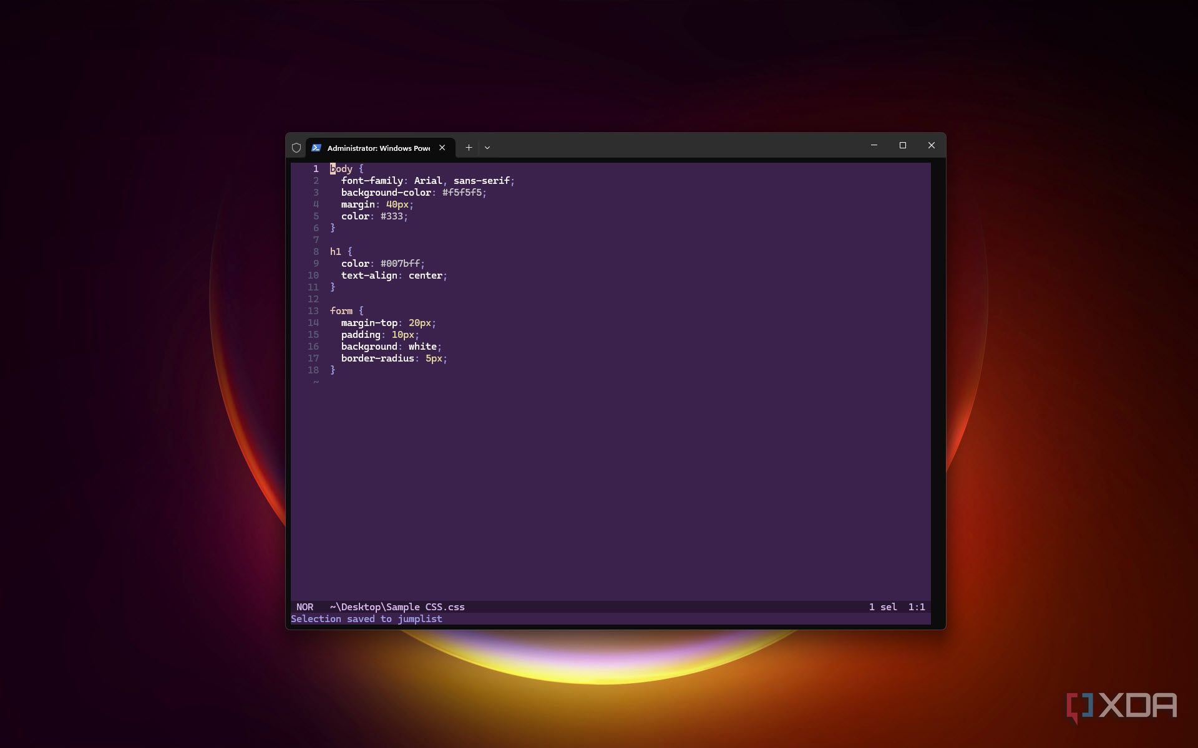Select the Administrator: Windows PowerShell tab
1198x748 pixels.
378,148
